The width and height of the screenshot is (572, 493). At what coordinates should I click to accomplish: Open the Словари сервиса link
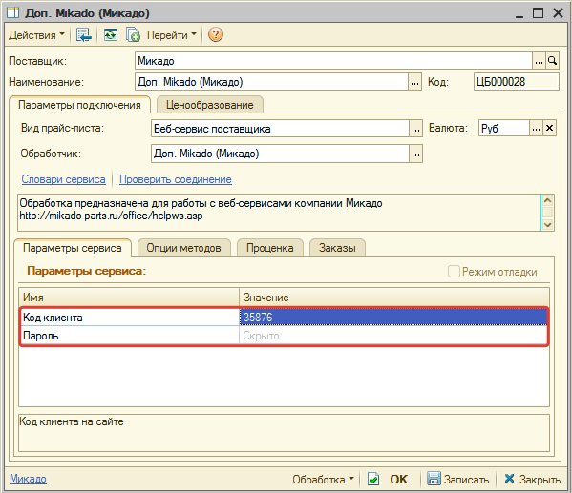63,179
